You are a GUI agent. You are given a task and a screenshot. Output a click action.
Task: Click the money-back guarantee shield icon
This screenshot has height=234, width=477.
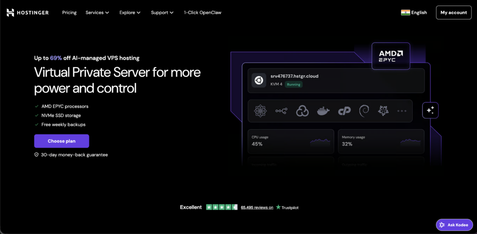[36, 155]
